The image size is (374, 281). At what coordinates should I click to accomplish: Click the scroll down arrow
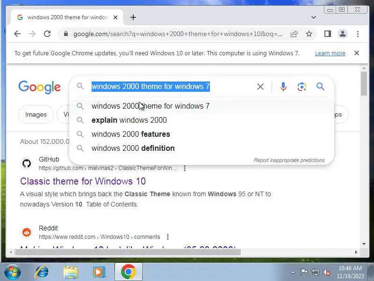coord(364,244)
